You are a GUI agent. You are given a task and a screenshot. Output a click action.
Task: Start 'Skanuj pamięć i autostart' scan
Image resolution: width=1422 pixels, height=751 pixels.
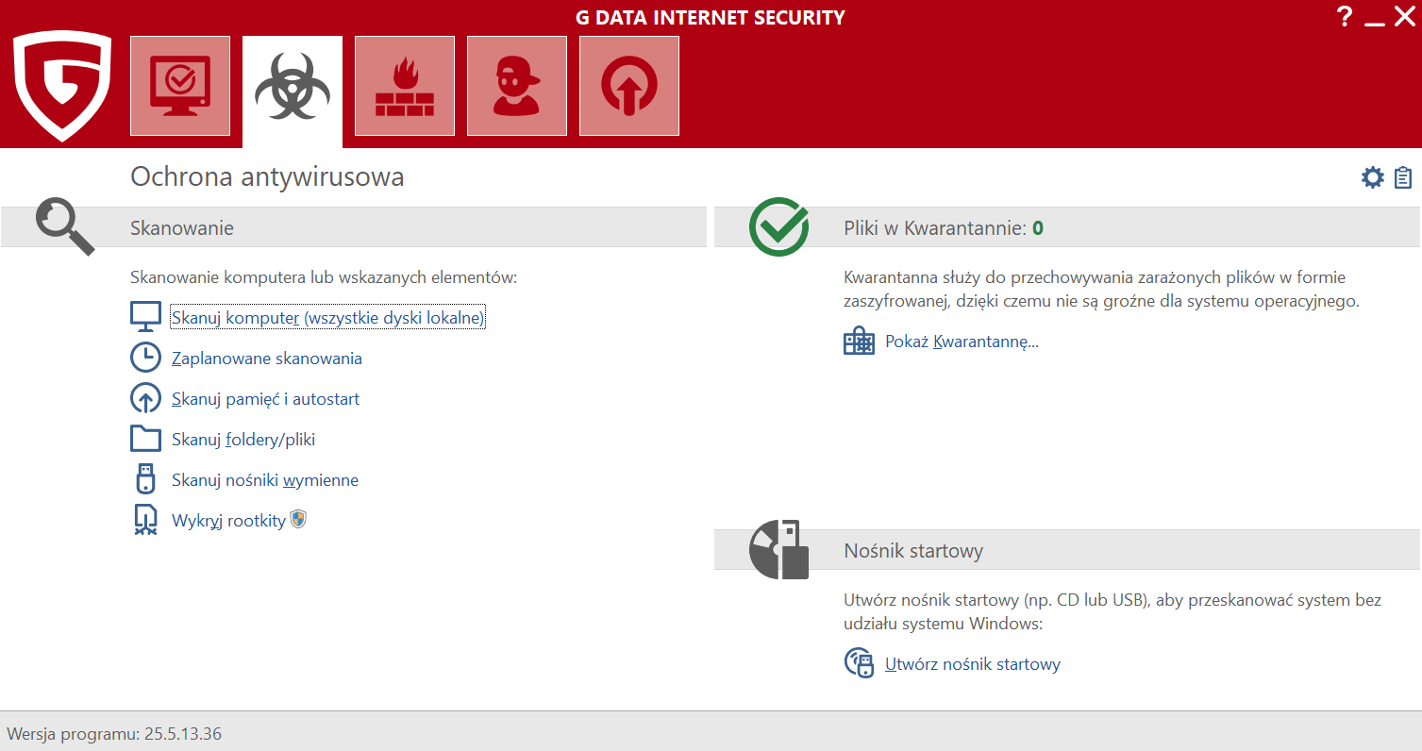point(265,399)
